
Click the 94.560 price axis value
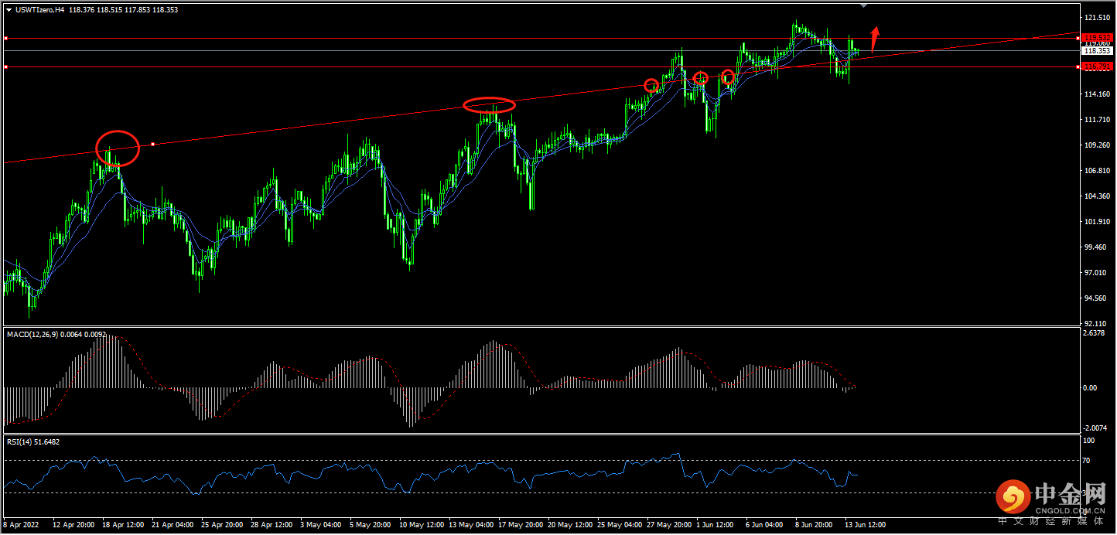pos(1095,298)
